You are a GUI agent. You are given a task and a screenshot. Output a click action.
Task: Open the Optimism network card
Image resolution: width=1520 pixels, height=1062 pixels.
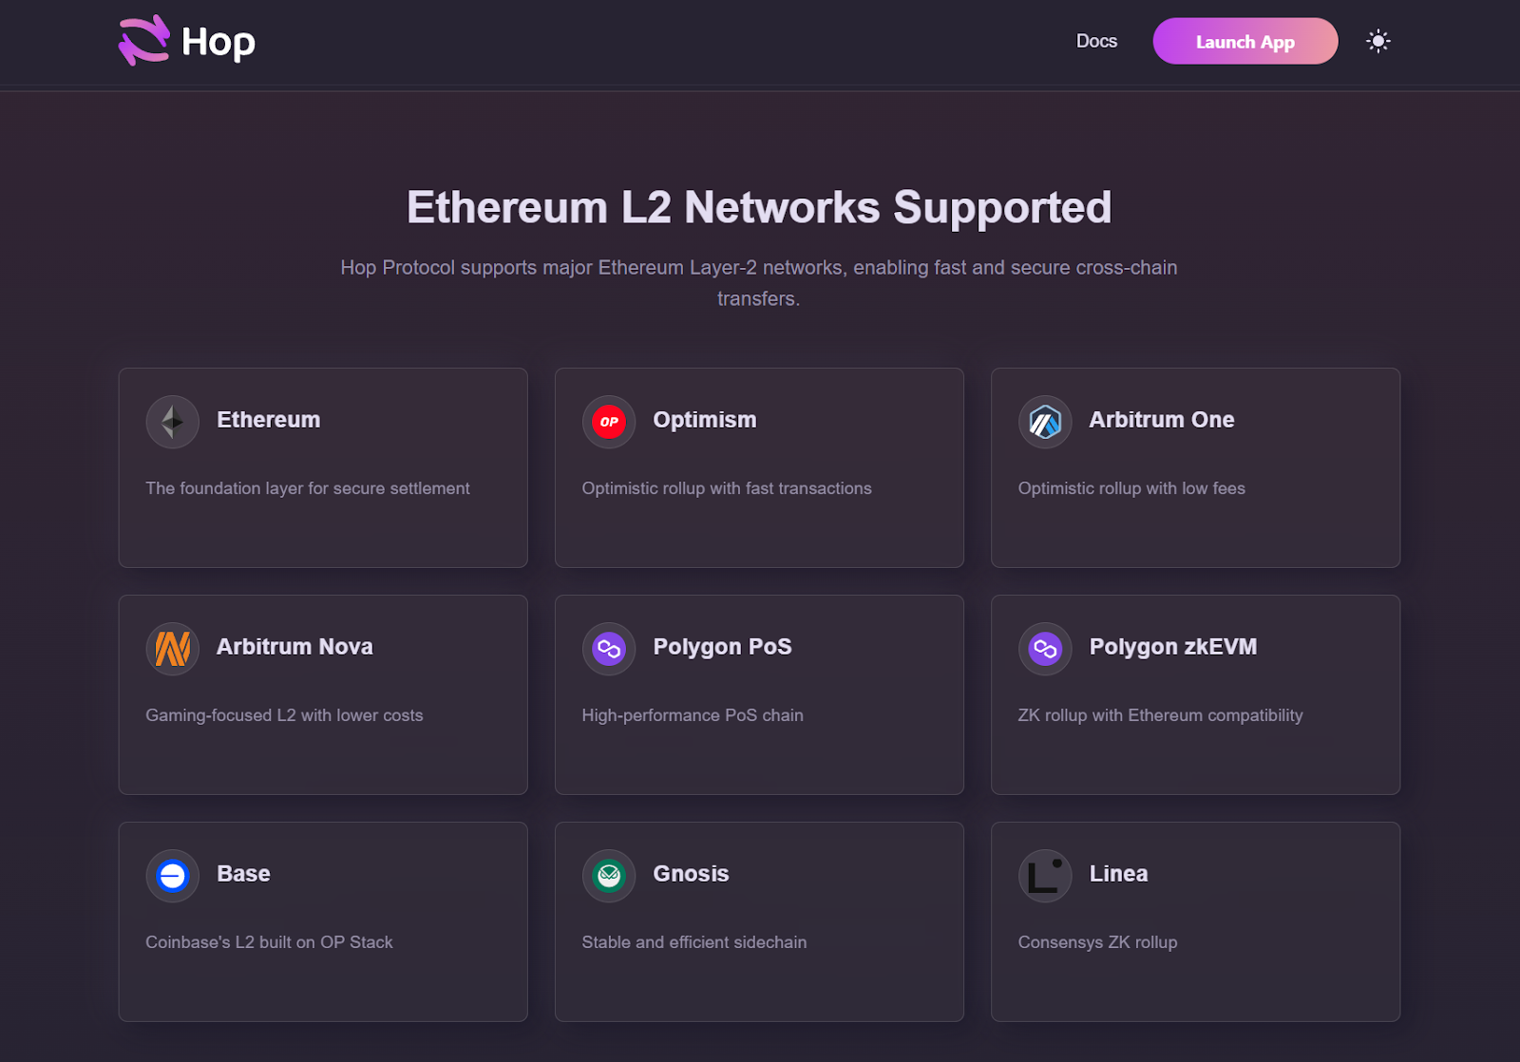coord(759,467)
